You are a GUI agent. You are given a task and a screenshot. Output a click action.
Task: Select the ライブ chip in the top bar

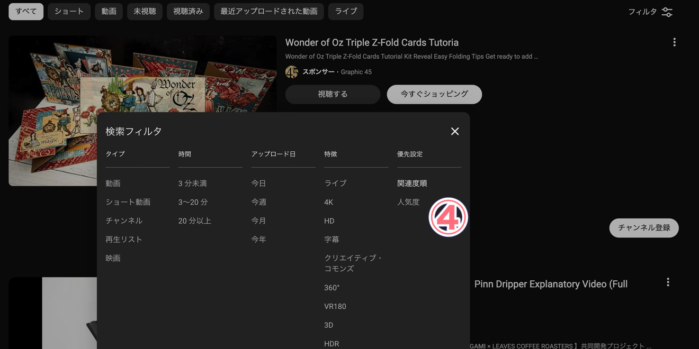pos(346,11)
